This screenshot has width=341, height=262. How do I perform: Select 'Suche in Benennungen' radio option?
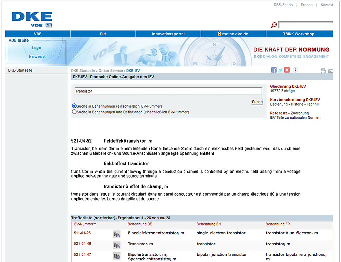74,106
